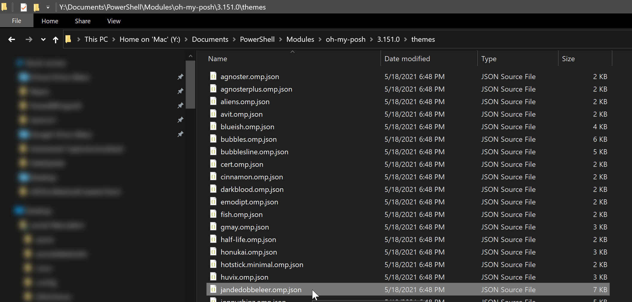
Task: Switch to the View ribbon tab
Action: pos(114,21)
